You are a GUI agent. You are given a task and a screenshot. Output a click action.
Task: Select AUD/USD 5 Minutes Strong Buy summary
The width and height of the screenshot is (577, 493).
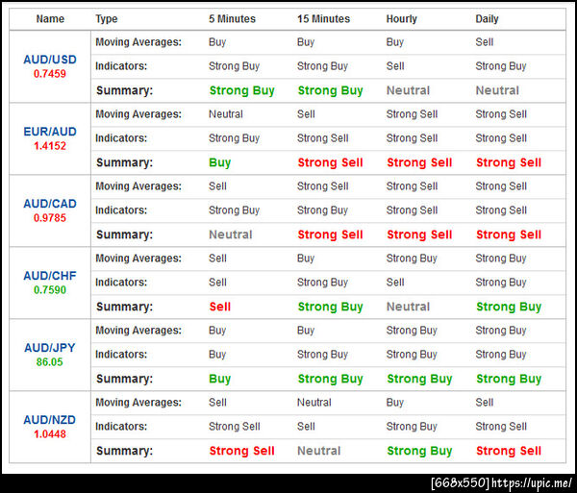click(241, 90)
